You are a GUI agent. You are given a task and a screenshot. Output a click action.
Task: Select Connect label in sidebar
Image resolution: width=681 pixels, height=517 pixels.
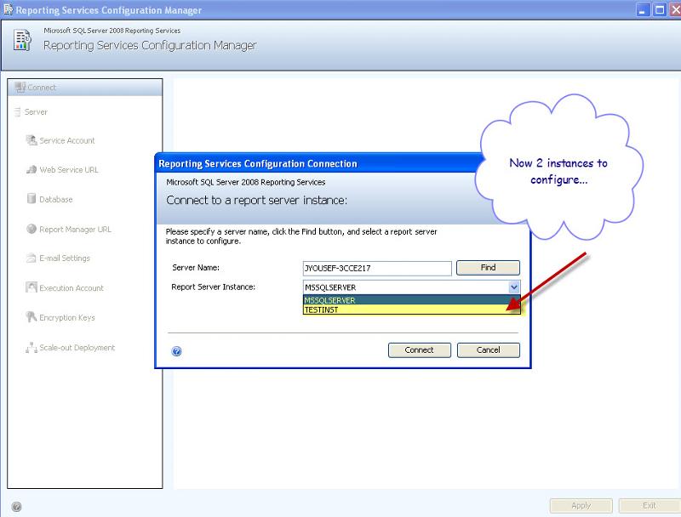[42, 88]
